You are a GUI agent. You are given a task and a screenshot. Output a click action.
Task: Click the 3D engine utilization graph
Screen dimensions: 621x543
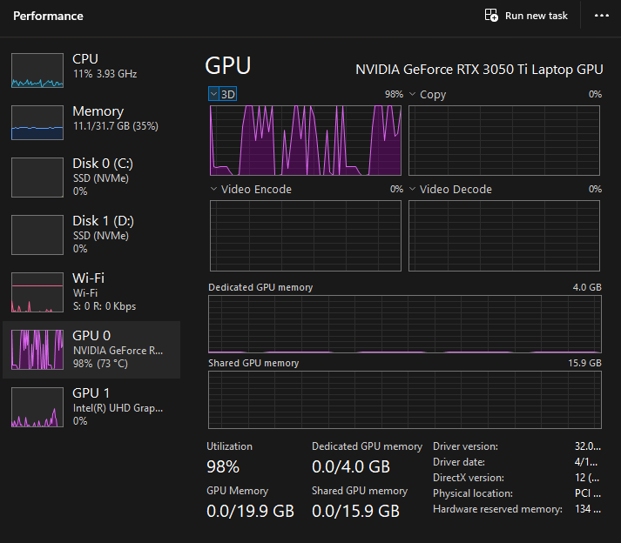(x=306, y=140)
